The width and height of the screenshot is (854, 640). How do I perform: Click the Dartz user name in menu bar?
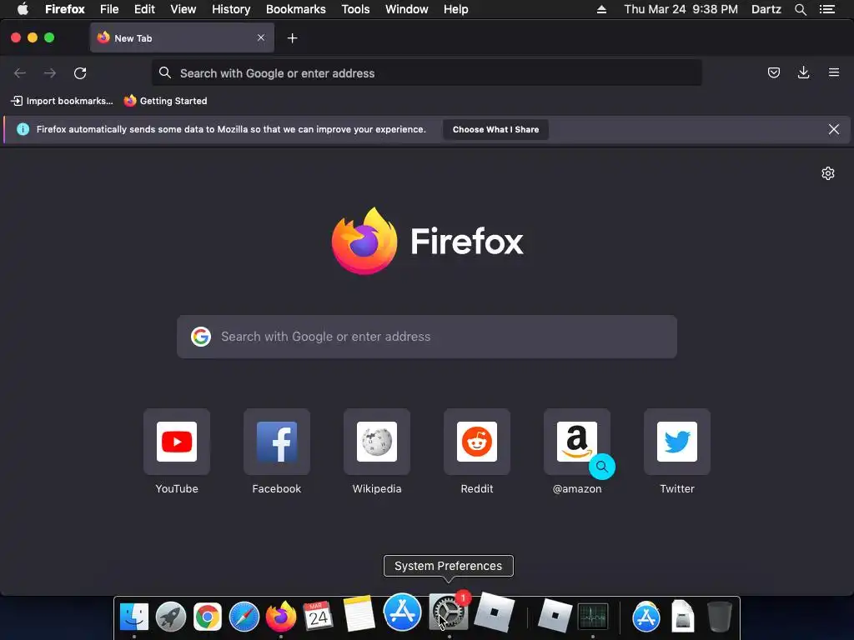pyautogui.click(x=766, y=9)
